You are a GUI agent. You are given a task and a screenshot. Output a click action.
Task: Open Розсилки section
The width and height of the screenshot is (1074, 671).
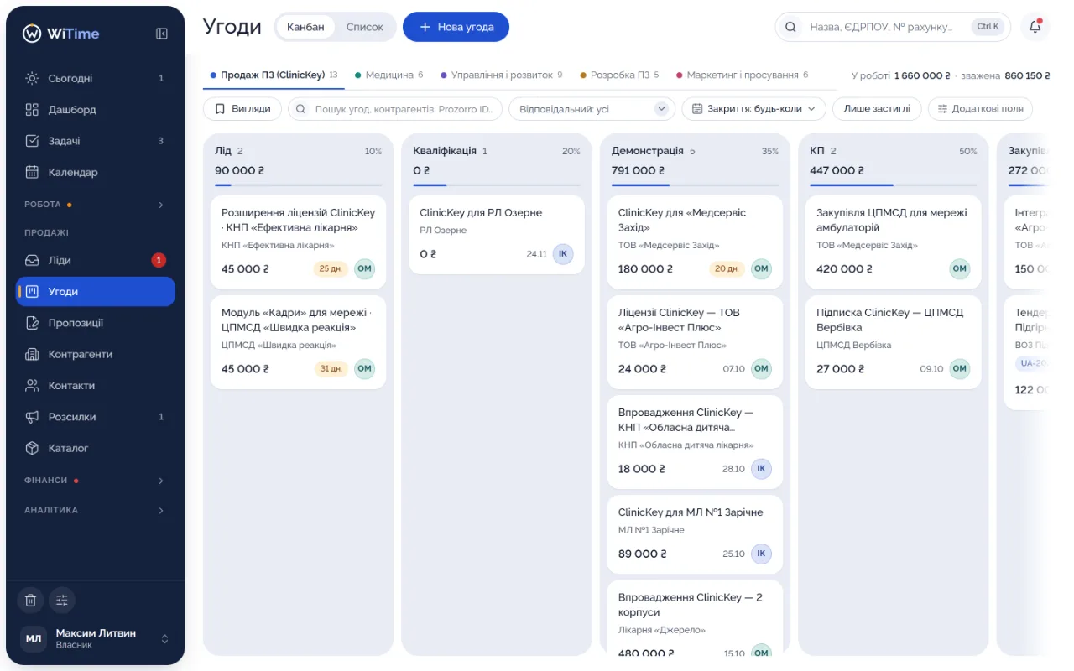click(x=96, y=417)
